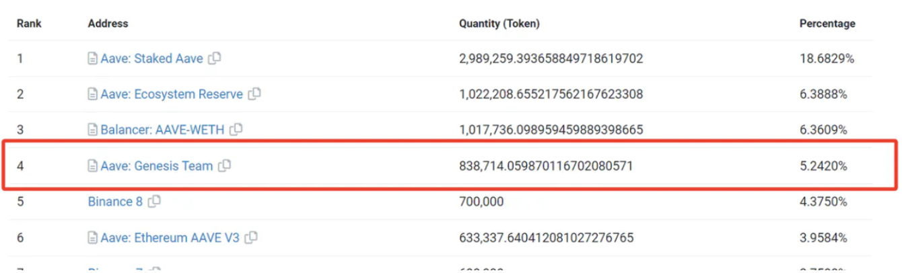This screenshot has width=902, height=273.
Task: Click the Rank column header
Action: click(x=29, y=24)
